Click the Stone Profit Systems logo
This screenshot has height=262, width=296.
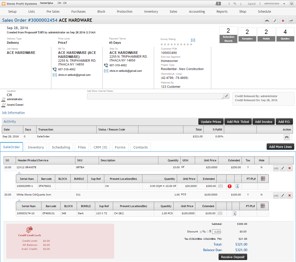tap(19, 4)
